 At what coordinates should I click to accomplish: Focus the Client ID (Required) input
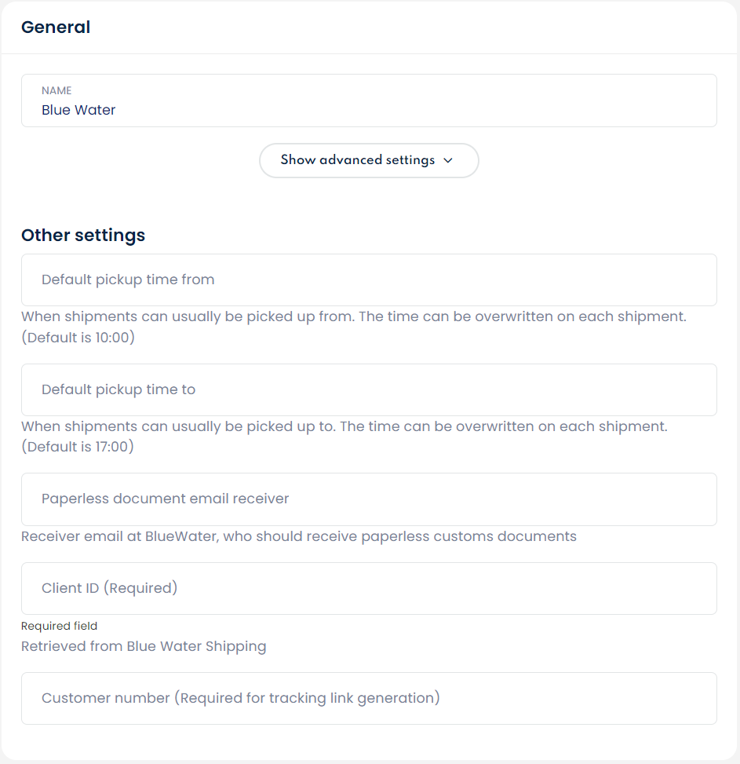(369, 588)
